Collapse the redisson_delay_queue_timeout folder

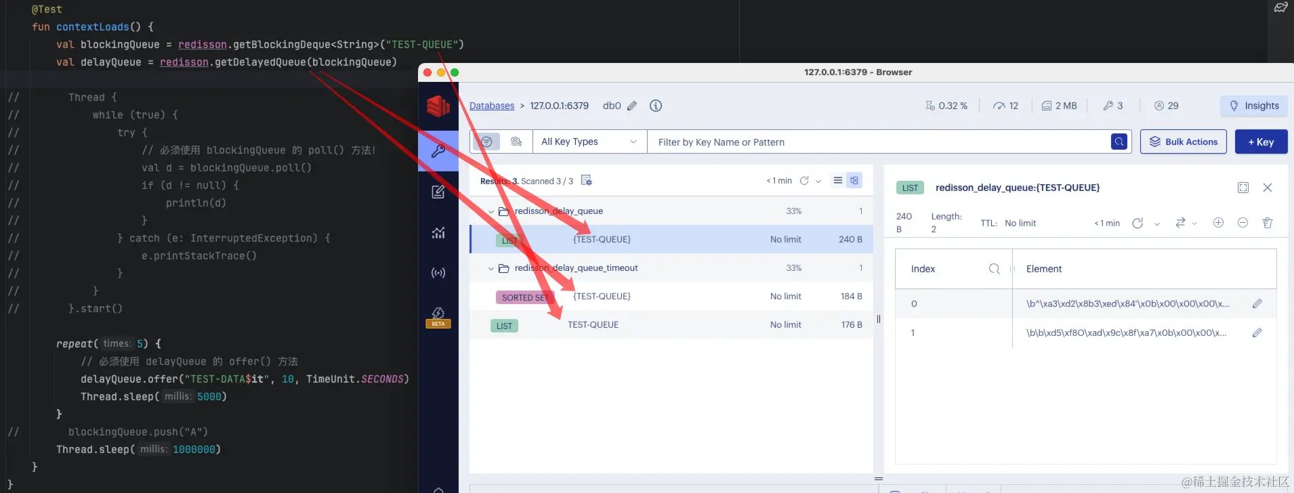tap(491, 268)
